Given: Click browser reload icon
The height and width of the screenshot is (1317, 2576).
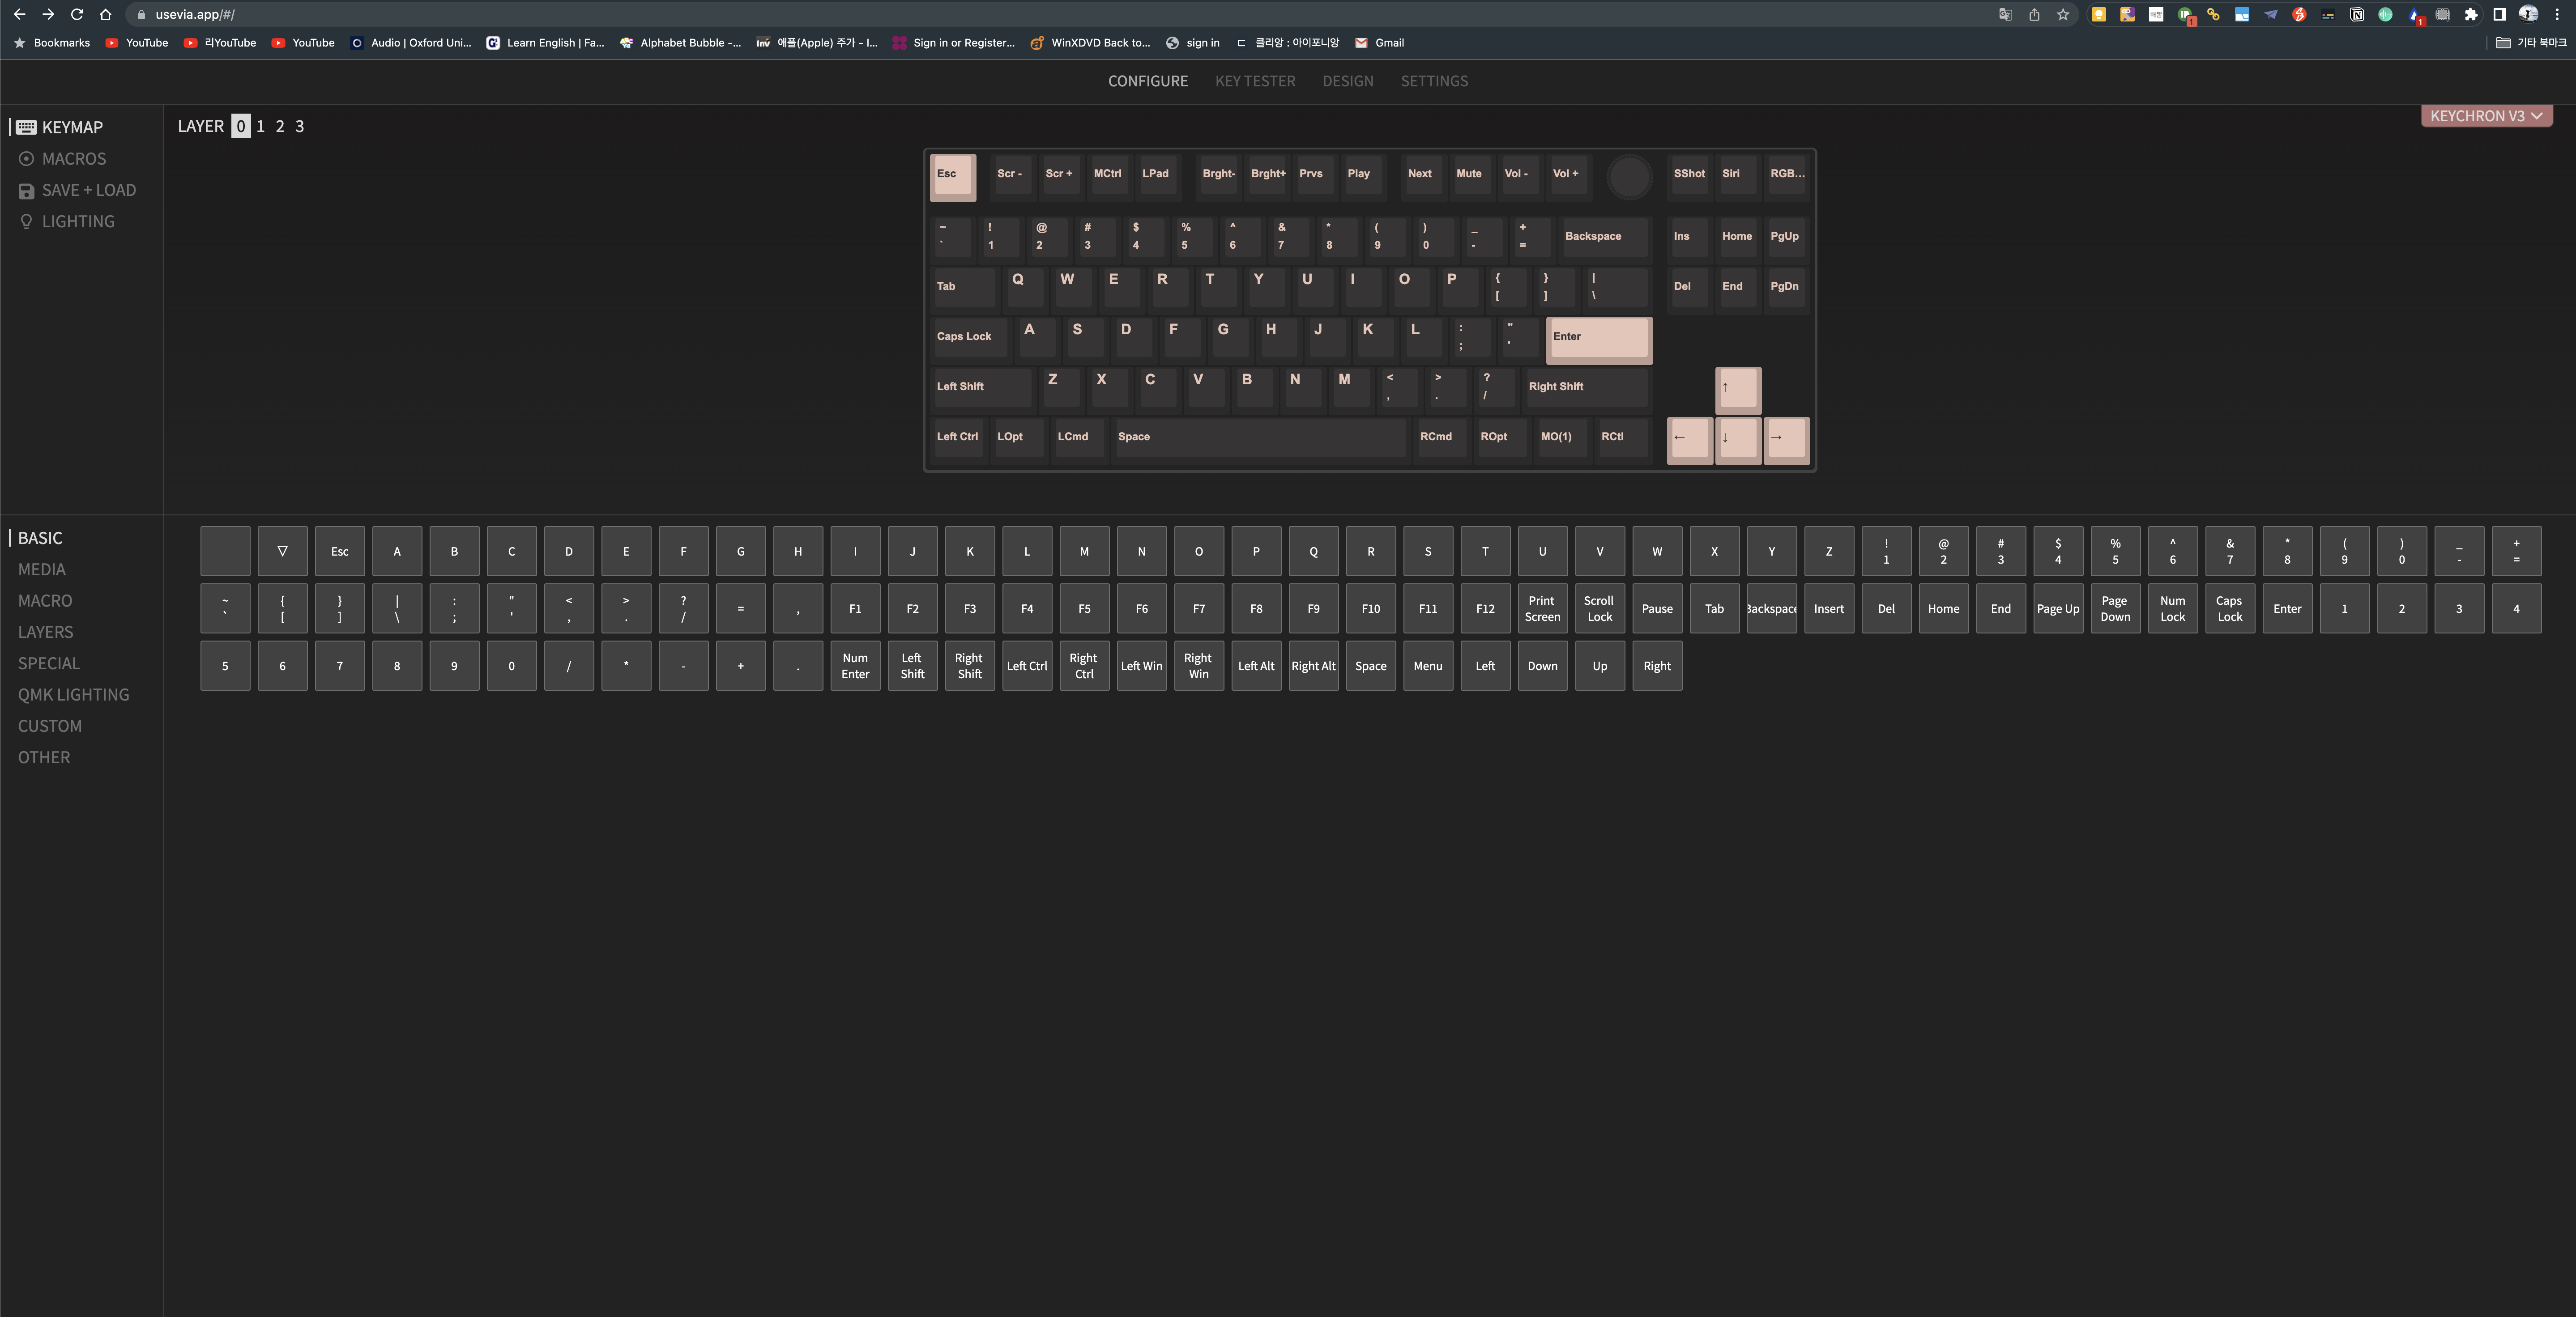Looking at the screenshot, I should point(77,14).
